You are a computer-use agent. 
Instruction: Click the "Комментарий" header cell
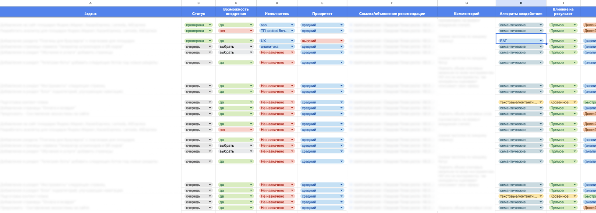[x=466, y=14]
